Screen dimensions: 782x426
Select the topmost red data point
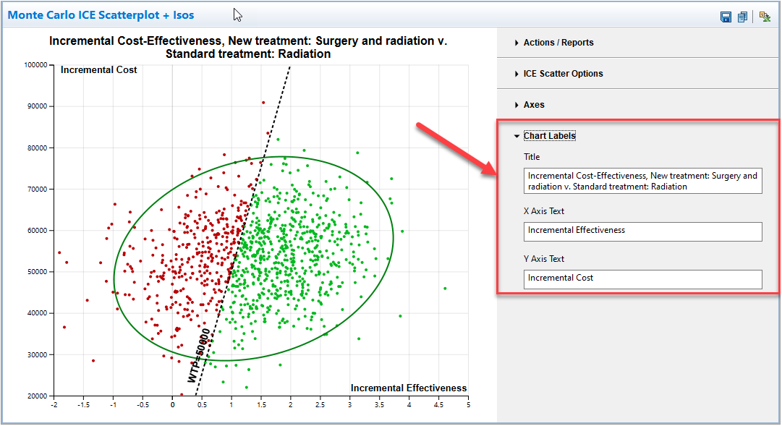pos(263,103)
